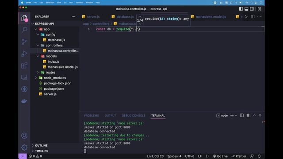This screenshot has width=283, height=159.
Task: Click Ln 1, Col 23 cursor position
Action: [155, 156]
